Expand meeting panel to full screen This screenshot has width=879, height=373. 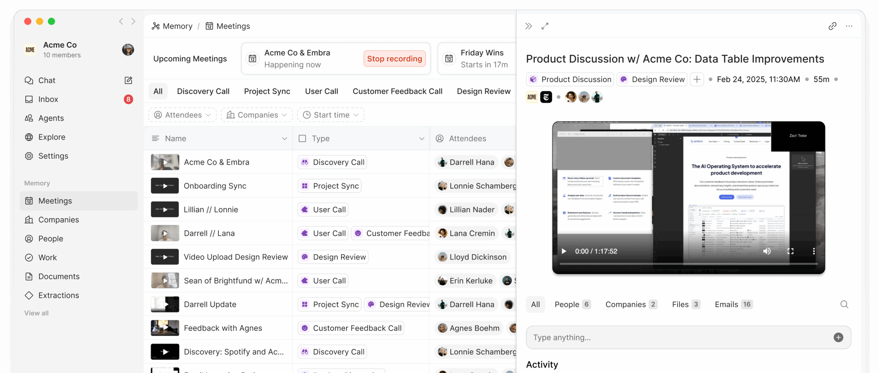click(545, 26)
